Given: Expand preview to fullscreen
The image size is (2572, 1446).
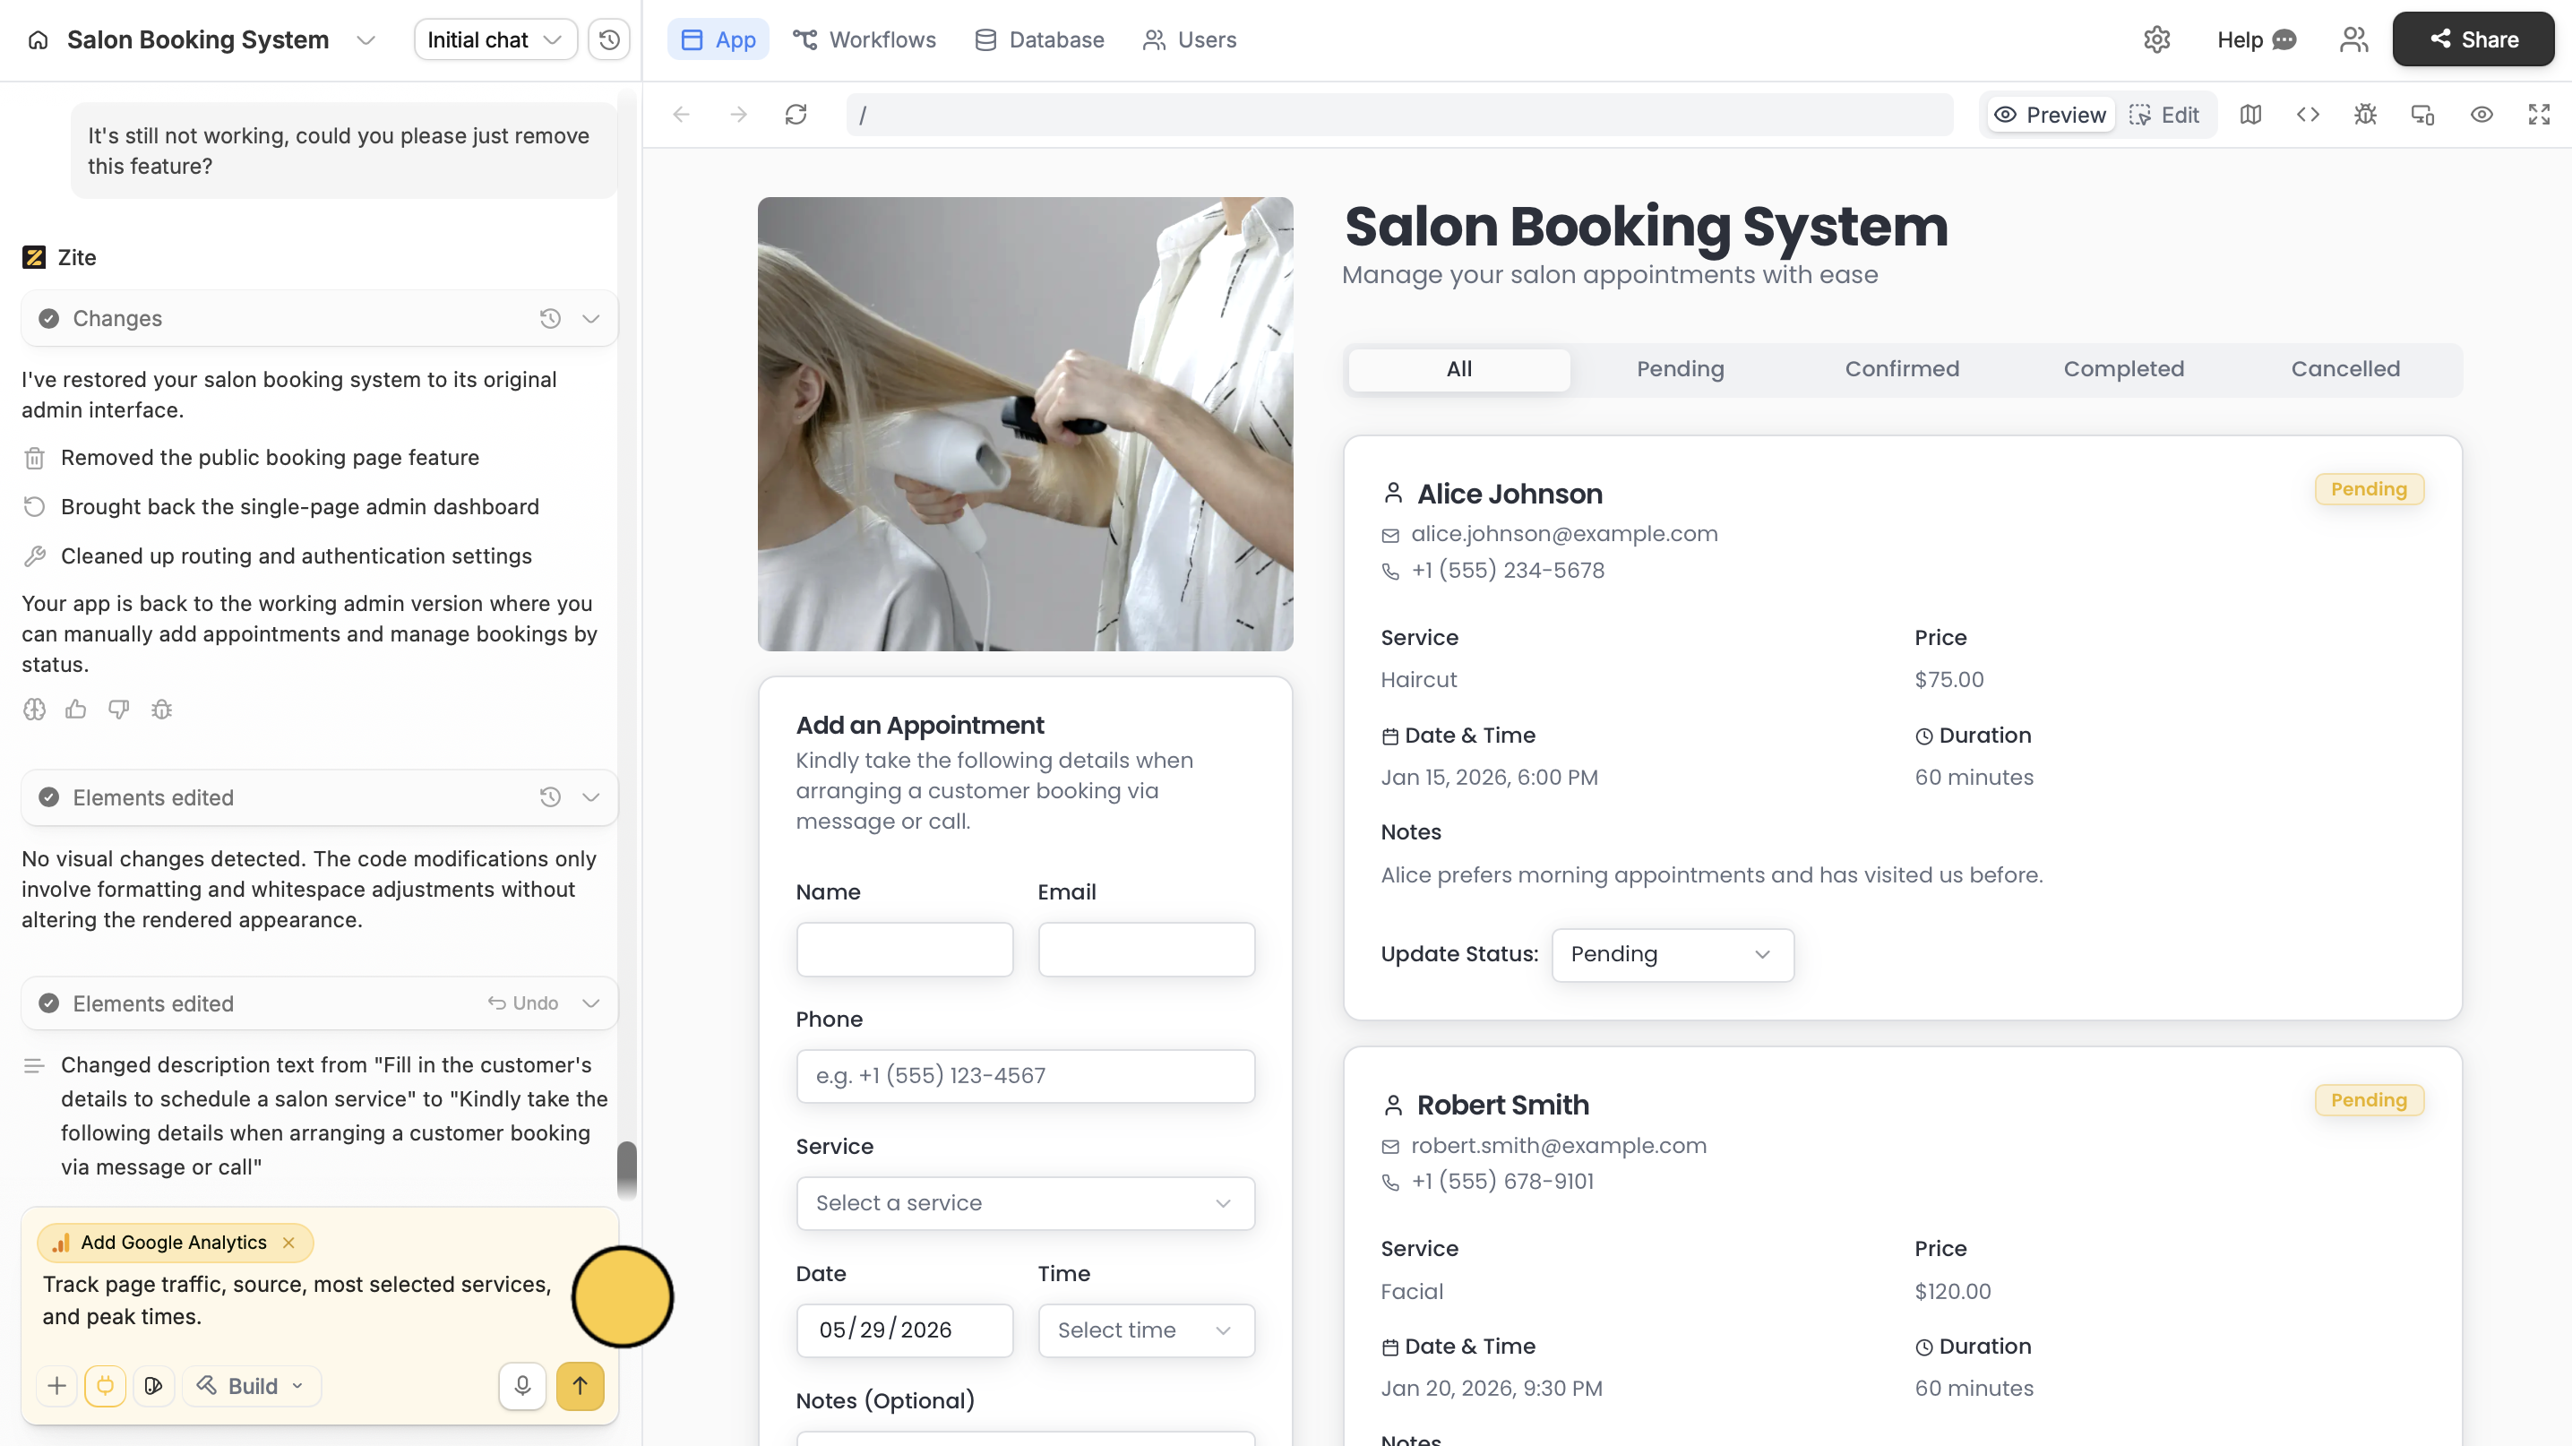Looking at the screenshot, I should [2539, 115].
